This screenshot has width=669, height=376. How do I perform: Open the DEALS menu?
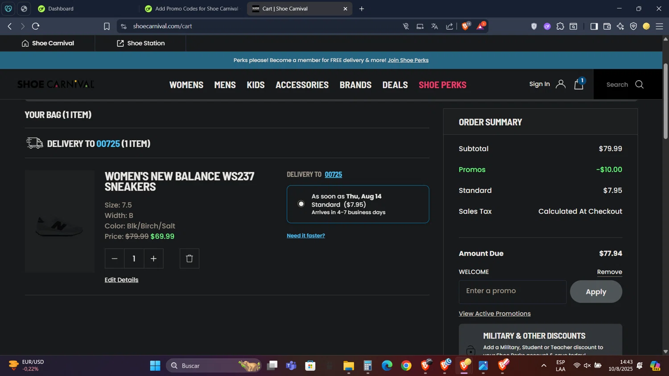tap(395, 85)
